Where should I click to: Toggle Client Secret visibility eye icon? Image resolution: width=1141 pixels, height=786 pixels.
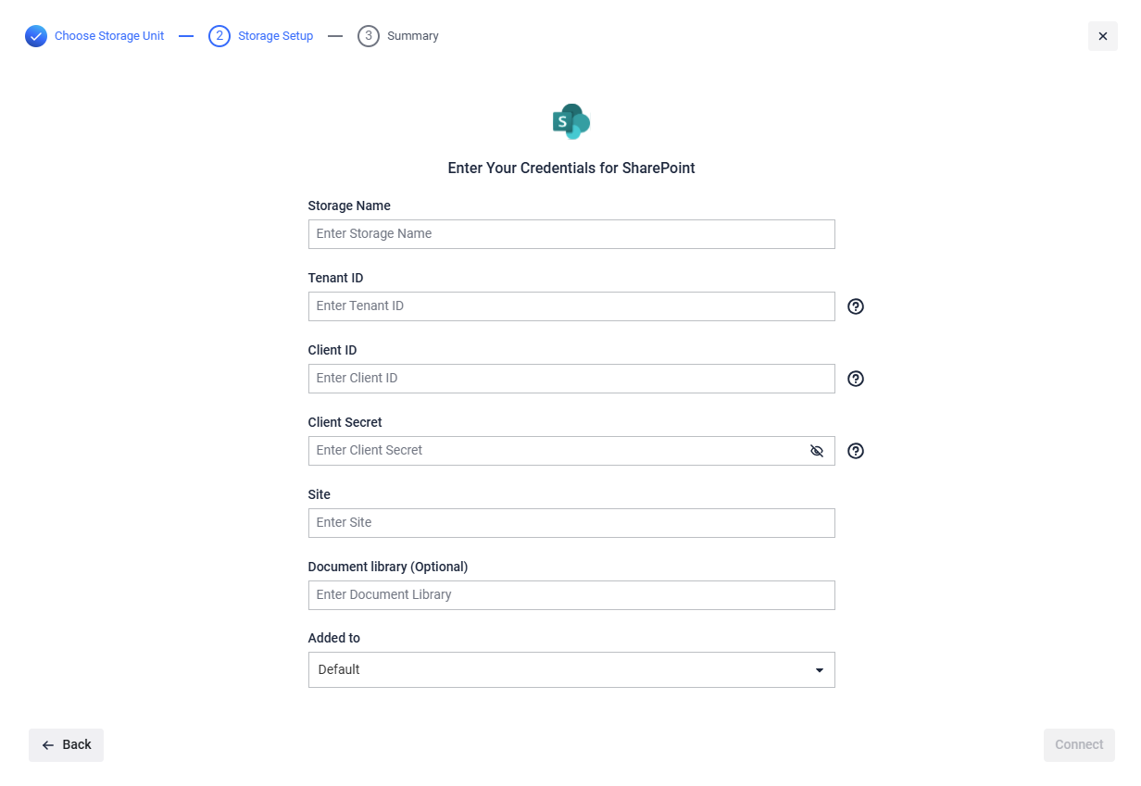click(817, 451)
